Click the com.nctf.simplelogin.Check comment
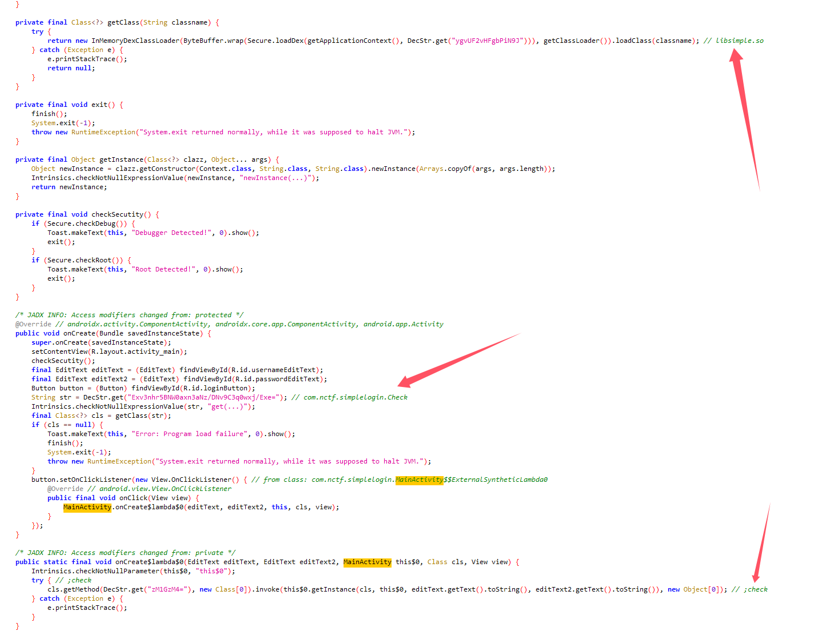The height and width of the screenshot is (631, 834). pyautogui.click(x=355, y=397)
